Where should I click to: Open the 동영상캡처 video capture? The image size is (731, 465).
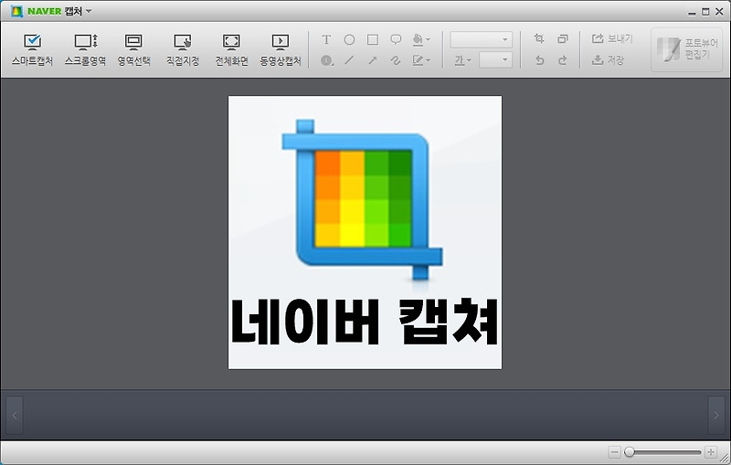pyautogui.click(x=281, y=50)
